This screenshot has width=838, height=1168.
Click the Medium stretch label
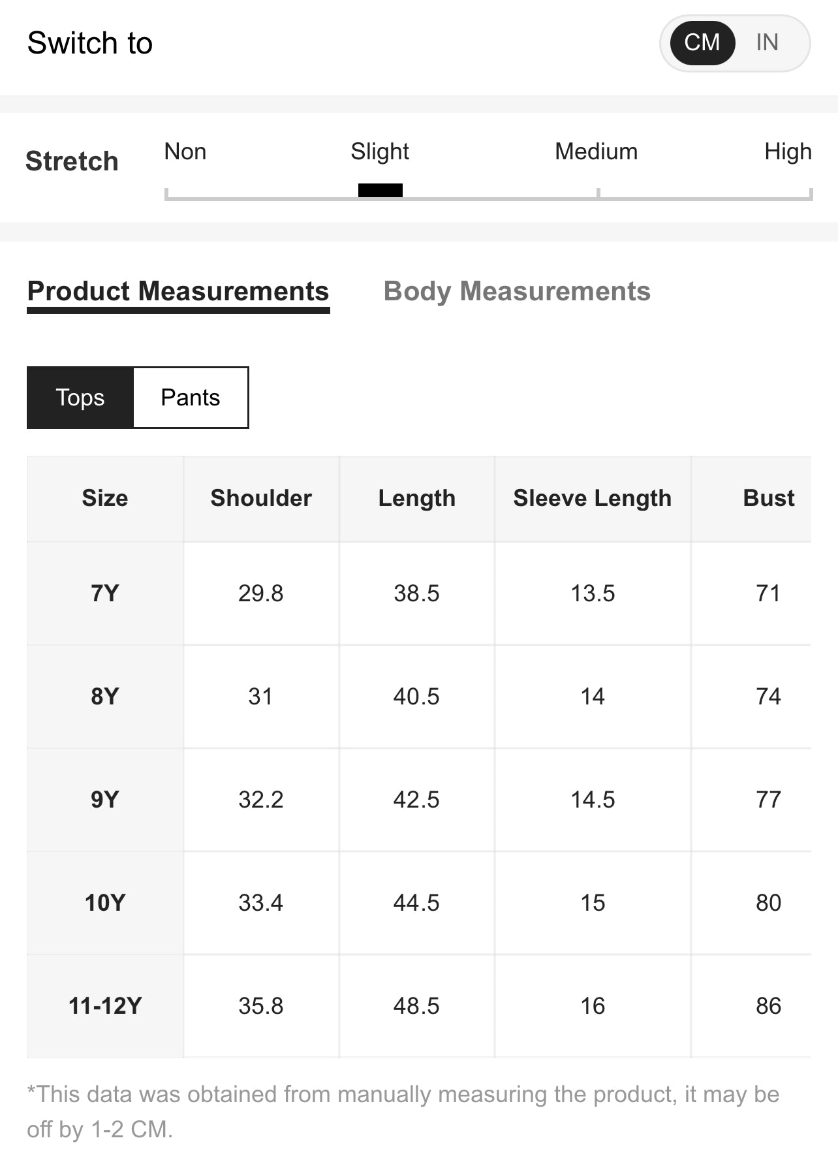point(596,151)
